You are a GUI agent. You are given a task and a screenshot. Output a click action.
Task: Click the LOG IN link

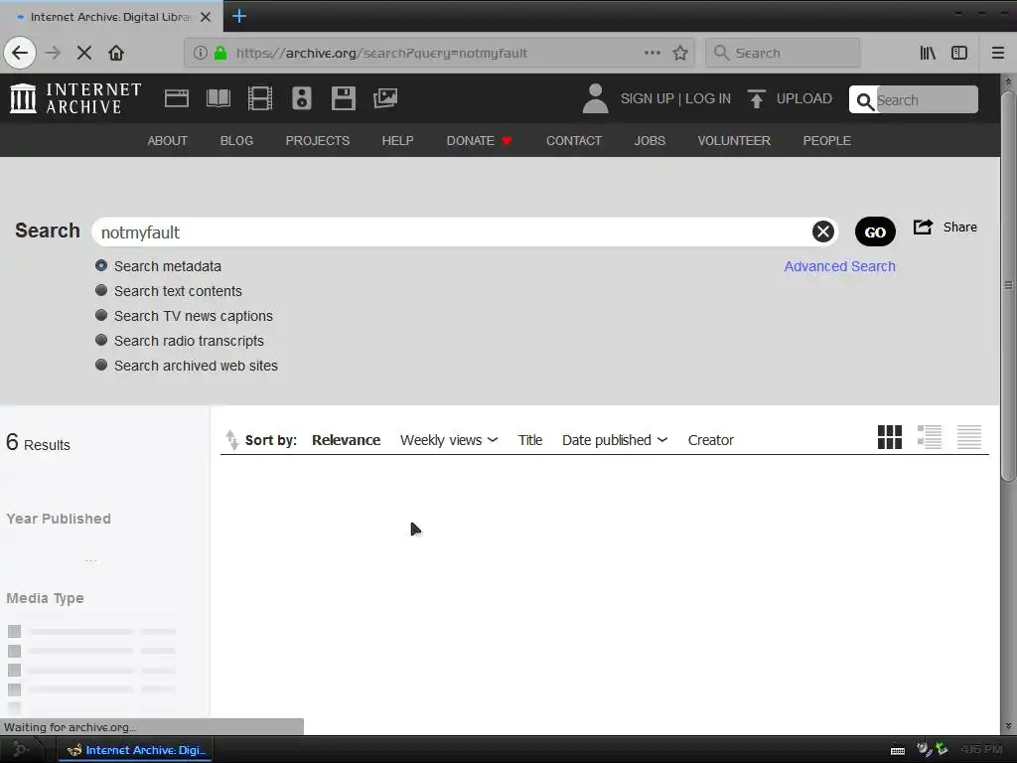707,98
